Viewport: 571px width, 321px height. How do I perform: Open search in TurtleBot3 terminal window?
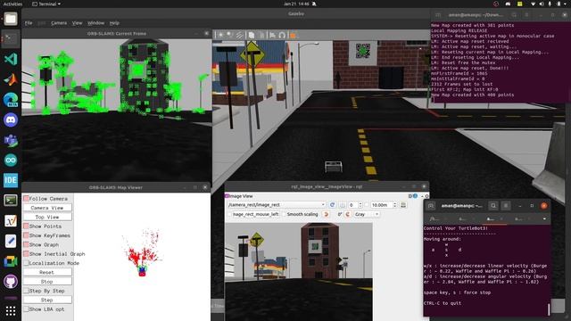(x=493, y=206)
